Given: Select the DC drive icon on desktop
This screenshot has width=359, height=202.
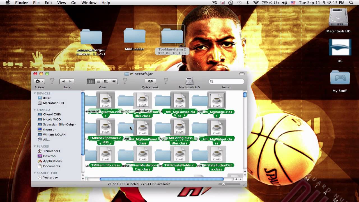Looking at the screenshot, I should click(340, 47).
